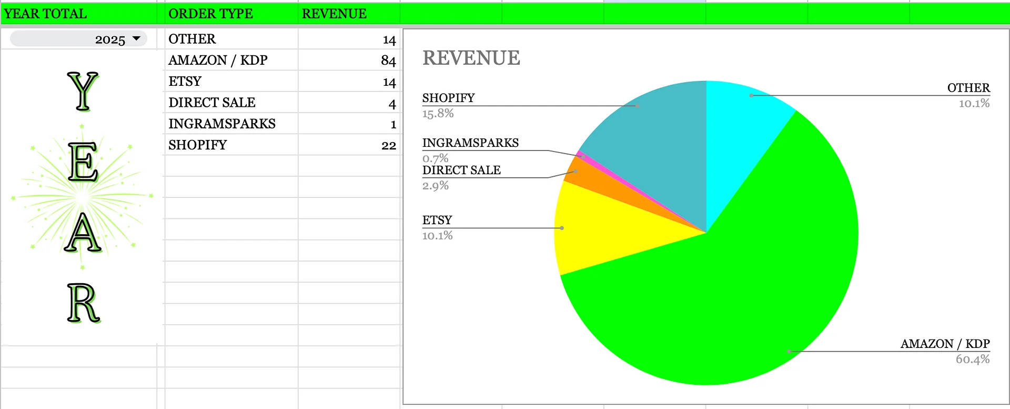Screen dimensions: 1010x409
Task: Click the INGRAMSPARKS chart label
Action: click(470, 143)
